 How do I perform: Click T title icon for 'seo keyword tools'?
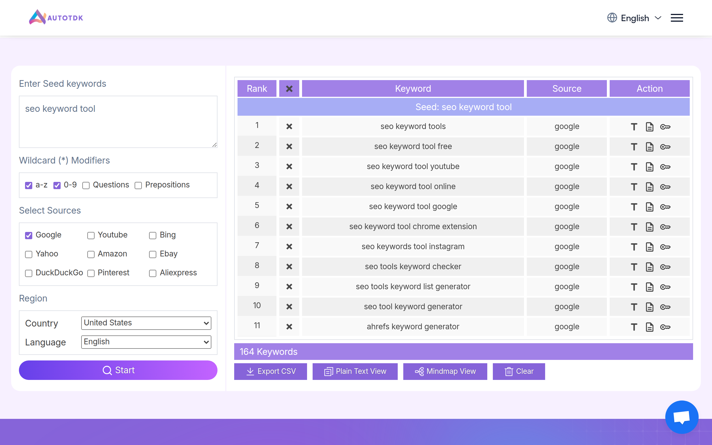tap(634, 127)
